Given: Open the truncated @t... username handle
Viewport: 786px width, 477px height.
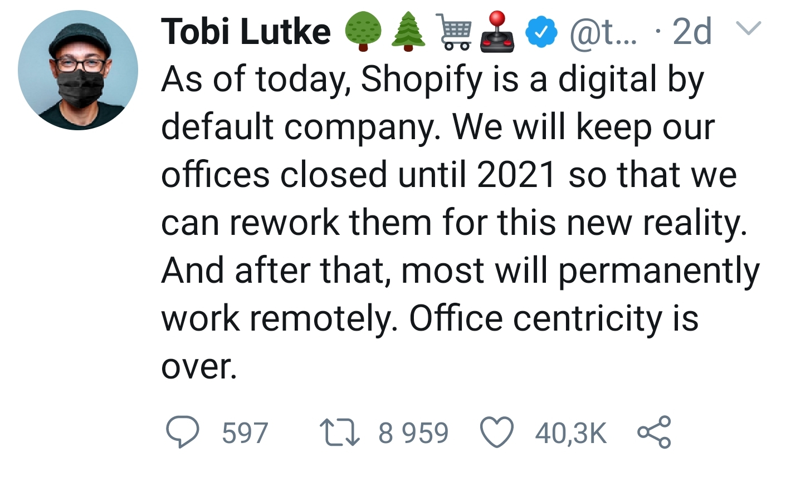Looking at the screenshot, I should click(606, 32).
